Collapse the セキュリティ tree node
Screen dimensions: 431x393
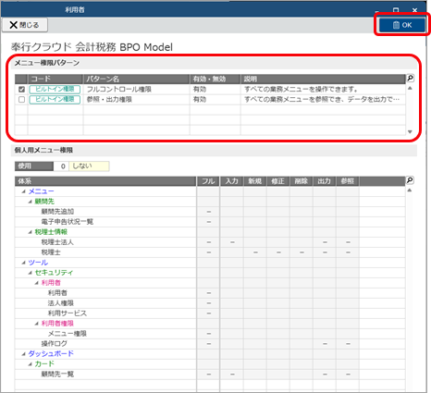point(31,273)
